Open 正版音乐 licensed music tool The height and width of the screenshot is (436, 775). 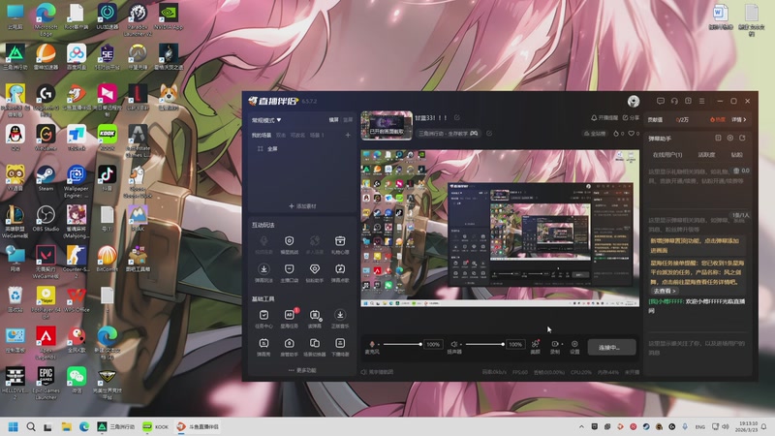click(340, 319)
